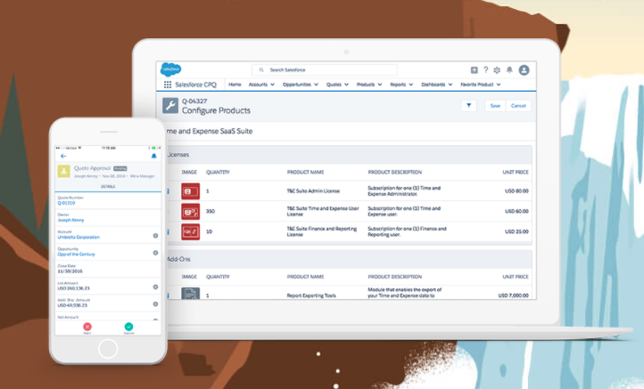Click the Search Salesforce field

[x=325, y=70]
